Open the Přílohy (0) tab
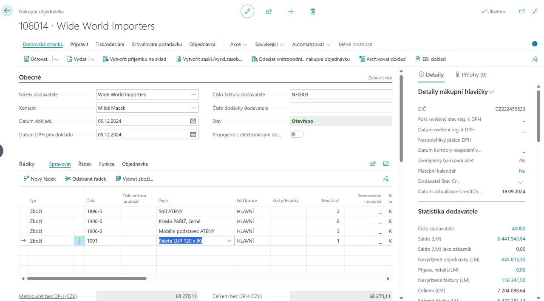The height and width of the screenshot is (301, 544). 471,75
